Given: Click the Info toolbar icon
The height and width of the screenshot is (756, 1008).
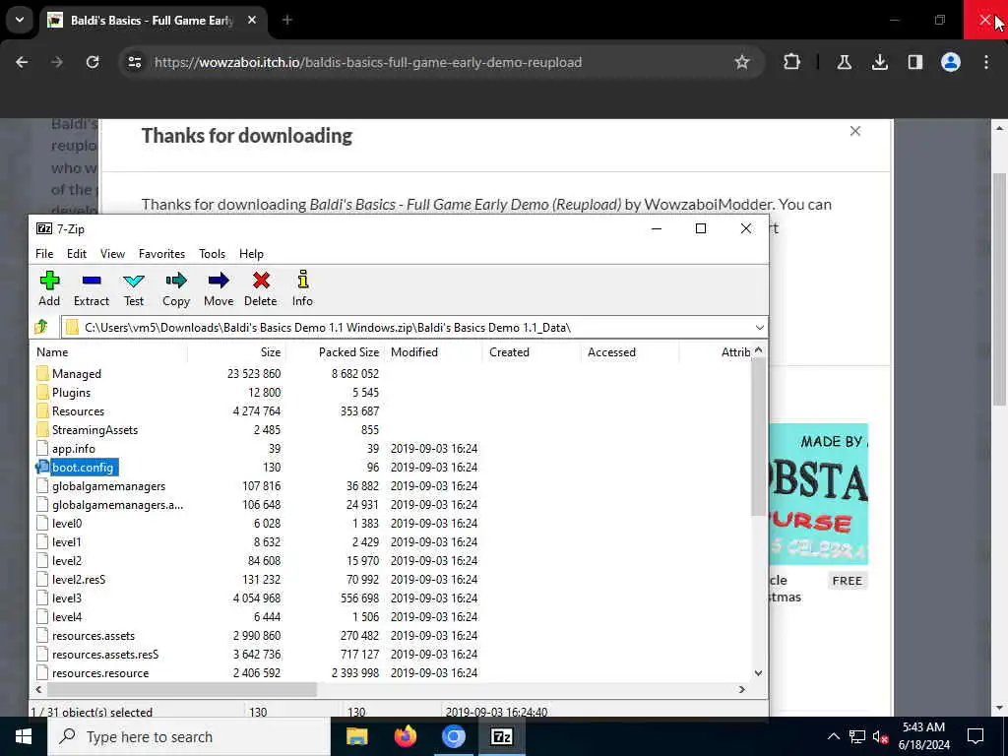Looking at the screenshot, I should [x=303, y=288].
